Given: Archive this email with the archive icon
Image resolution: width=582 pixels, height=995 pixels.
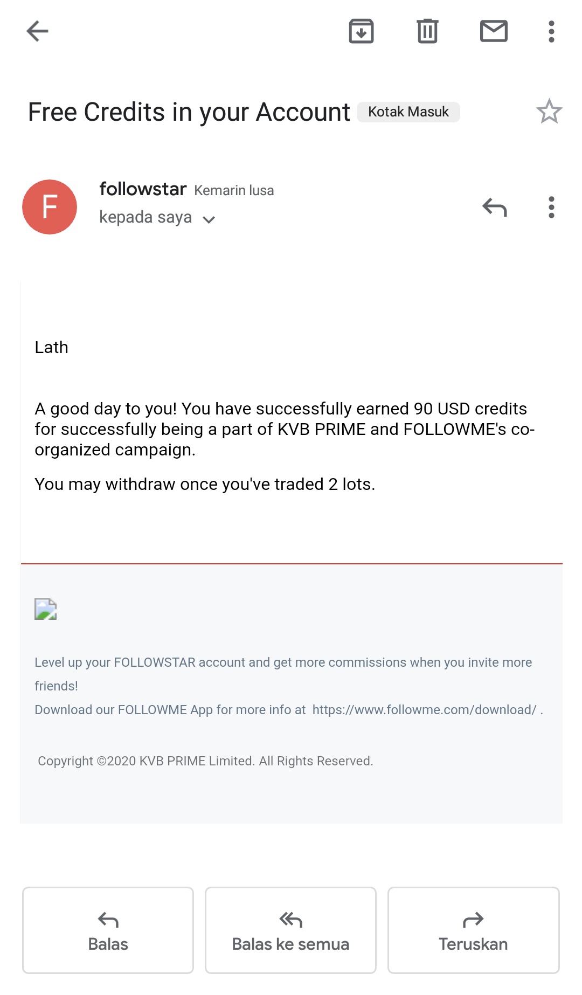Looking at the screenshot, I should [x=361, y=31].
